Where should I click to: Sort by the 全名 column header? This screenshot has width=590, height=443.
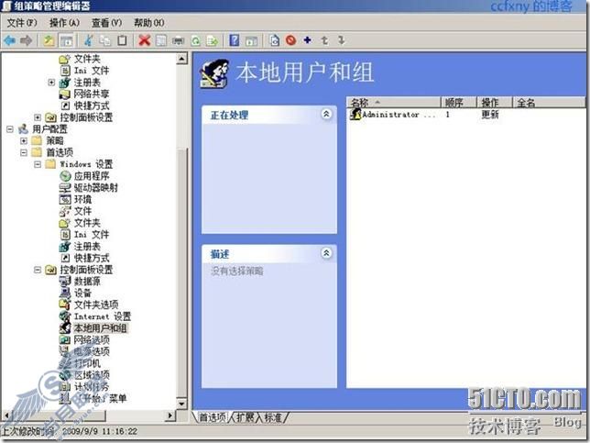point(549,103)
